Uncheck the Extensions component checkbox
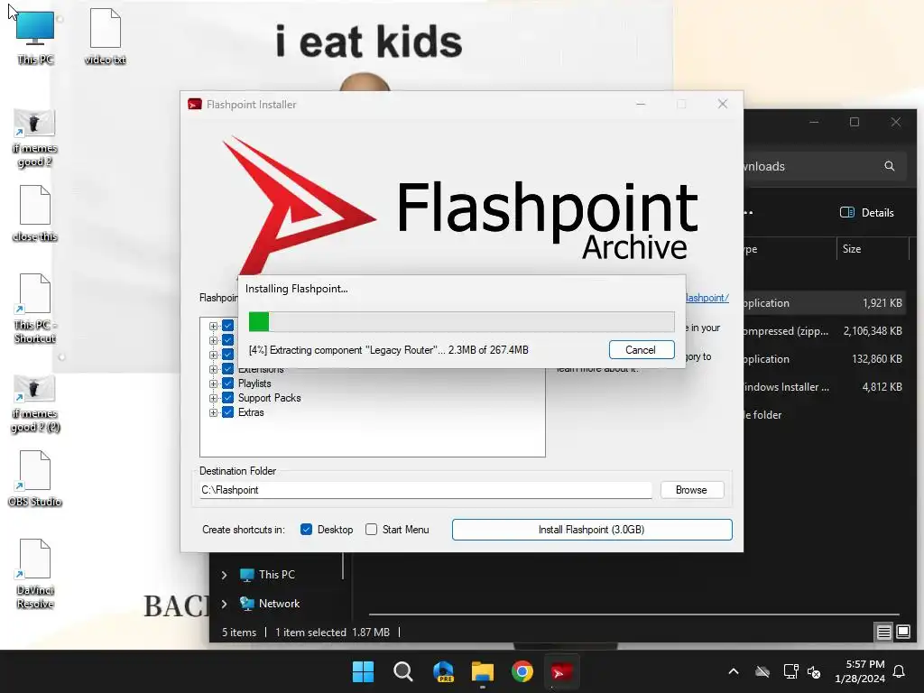Image resolution: width=924 pixels, height=693 pixels. point(228,369)
